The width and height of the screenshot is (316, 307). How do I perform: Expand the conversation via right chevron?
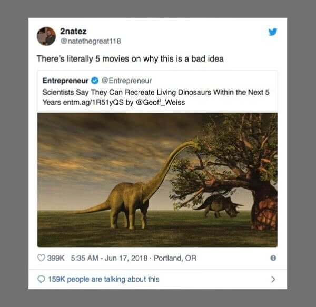pos(273,279)
